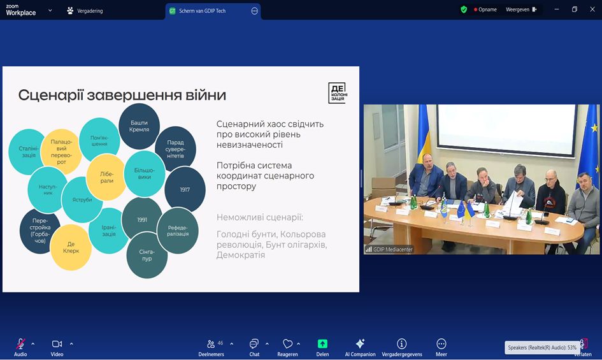The image size is (602, 360).
Task: Click the Opname recording indicator
Action: pos(485,10)
